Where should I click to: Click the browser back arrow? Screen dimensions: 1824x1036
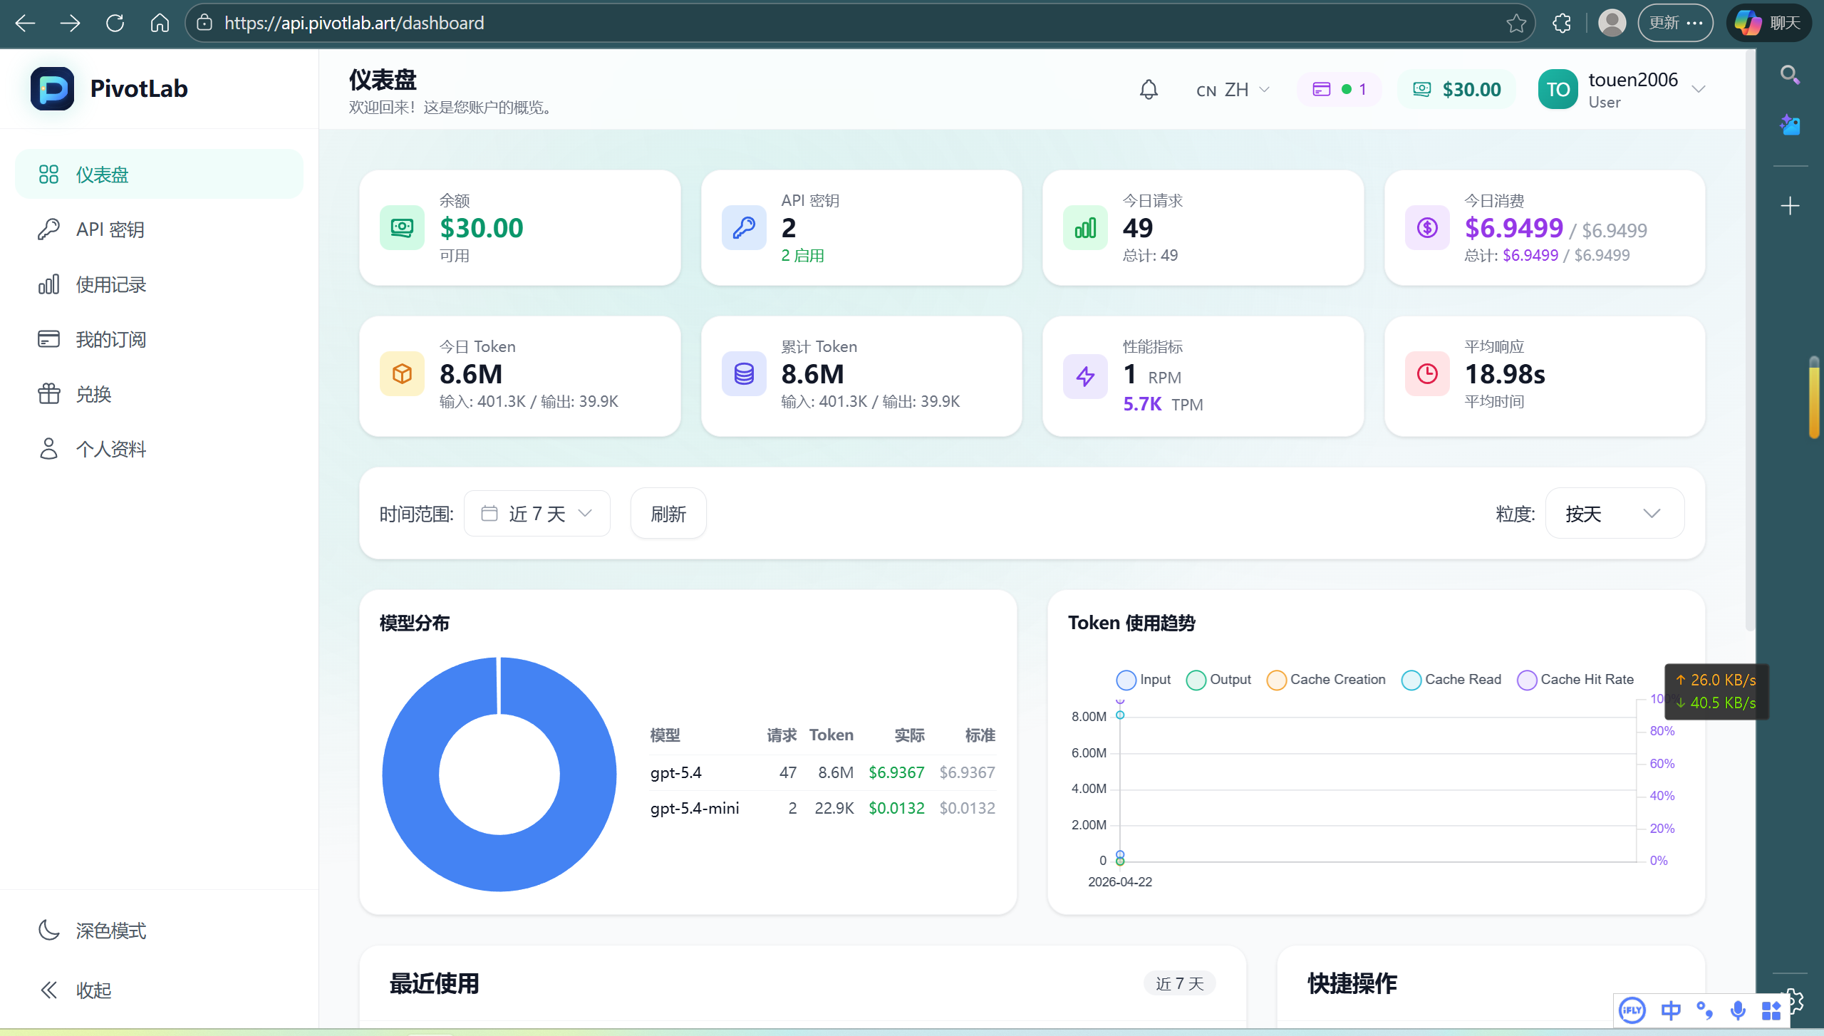[x=25, y=24]
